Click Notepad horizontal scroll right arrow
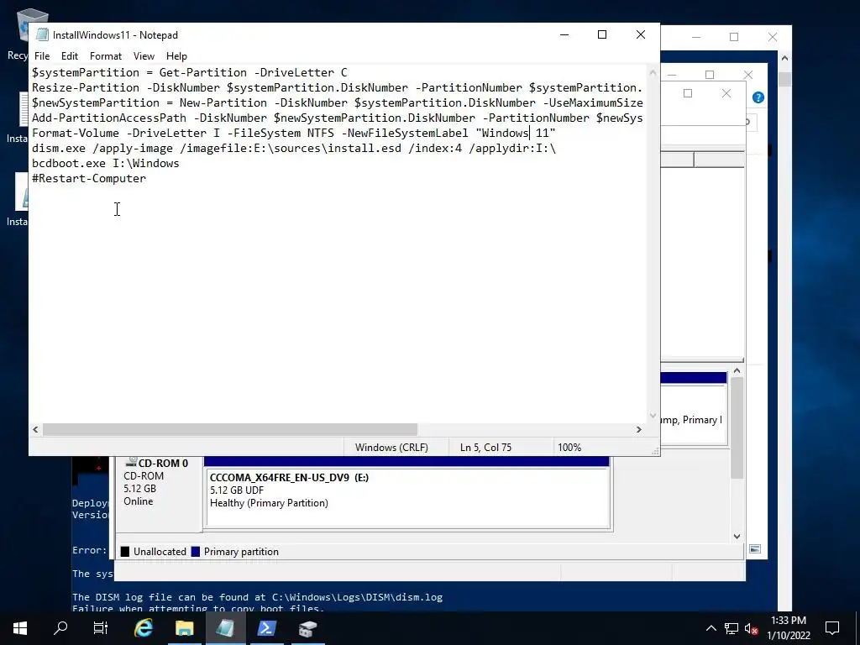Viewport: 860px width, 645px height. (638, 429)
